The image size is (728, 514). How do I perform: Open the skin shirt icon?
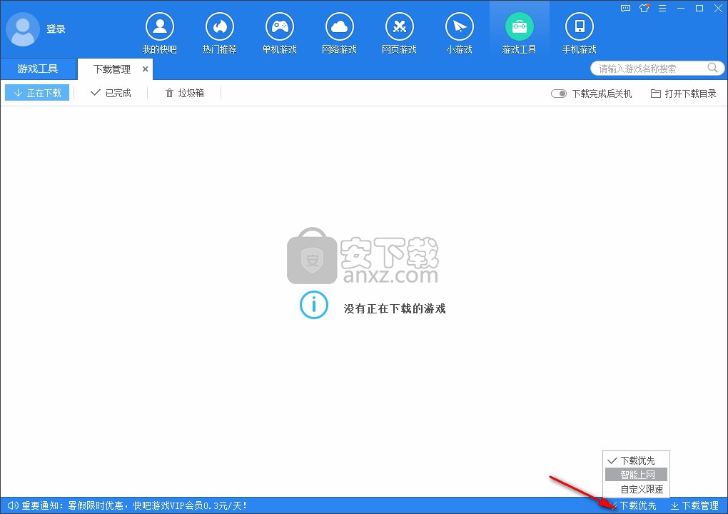click(x=644, y=8)
